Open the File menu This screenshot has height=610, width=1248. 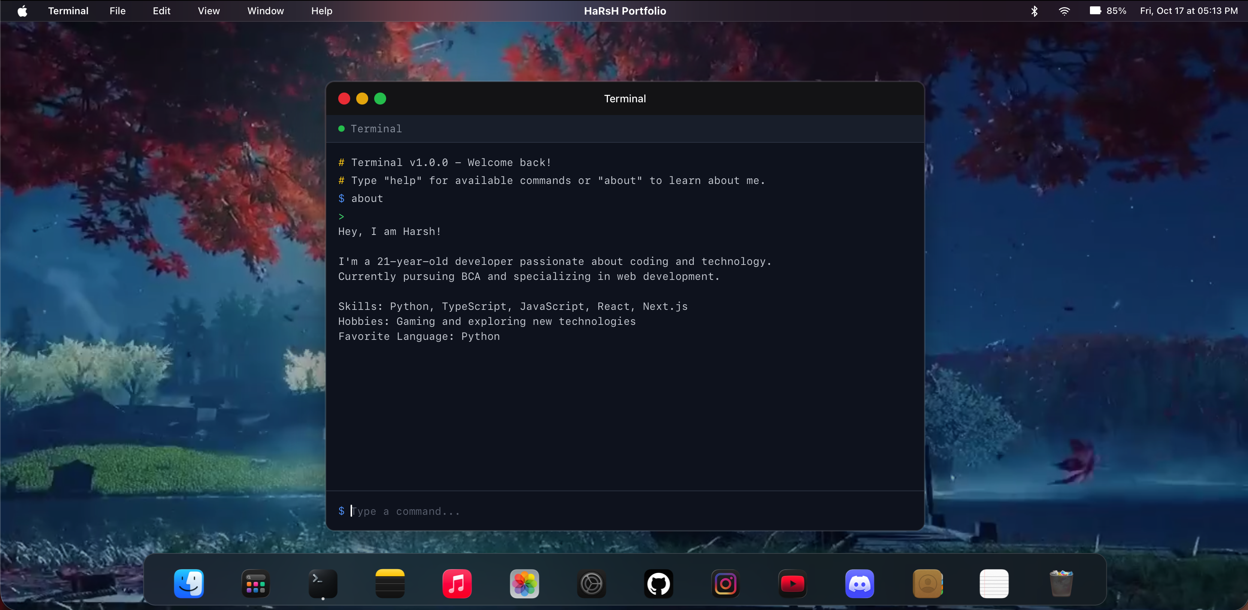click(117, 10)
